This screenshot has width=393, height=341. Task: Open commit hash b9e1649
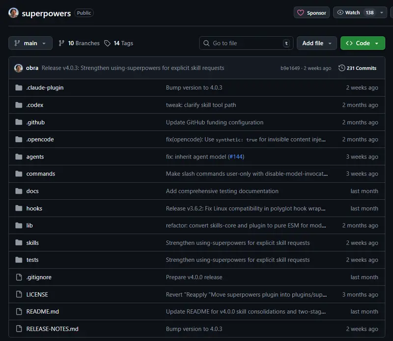coord(290,68)
